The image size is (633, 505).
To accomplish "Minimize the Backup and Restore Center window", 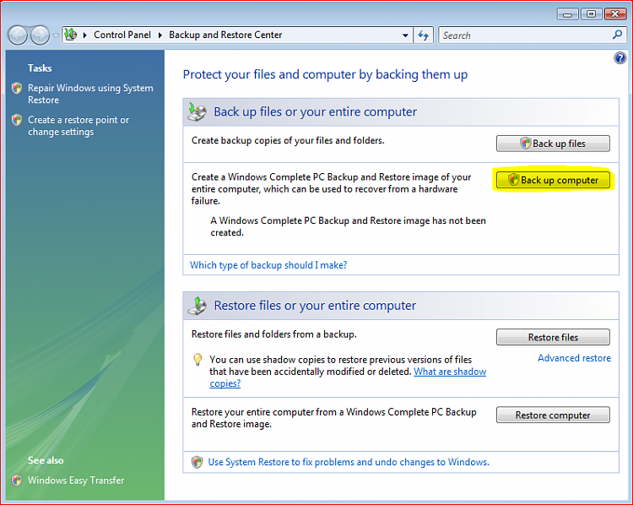I will pos(568,14).
